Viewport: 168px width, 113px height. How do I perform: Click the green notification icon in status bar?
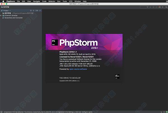[x=167, y=112]
